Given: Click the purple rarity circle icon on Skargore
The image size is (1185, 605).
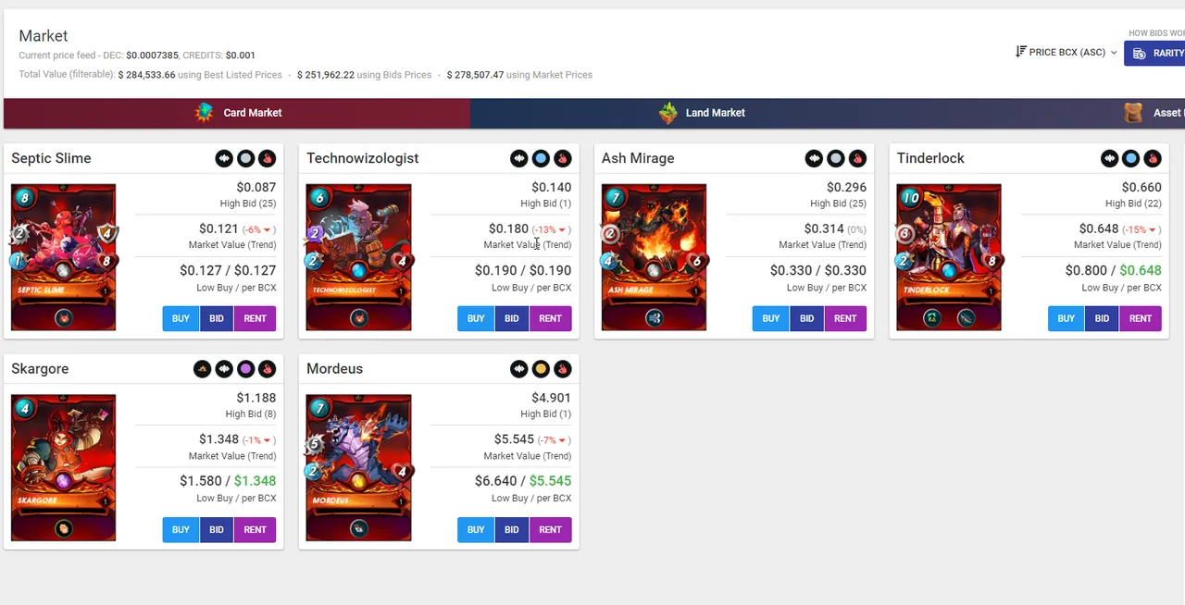Looking at the screenshot, I should pyautogui.click(x=245, y=369).
